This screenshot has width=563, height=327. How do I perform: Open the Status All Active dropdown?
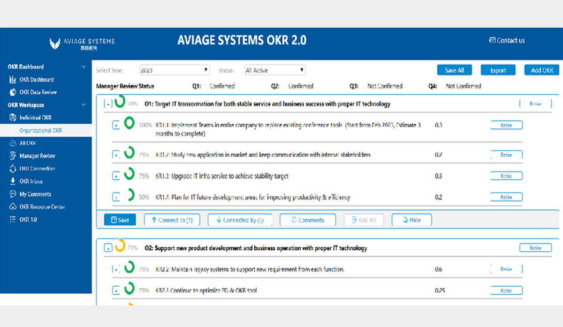tap(275, 70)
